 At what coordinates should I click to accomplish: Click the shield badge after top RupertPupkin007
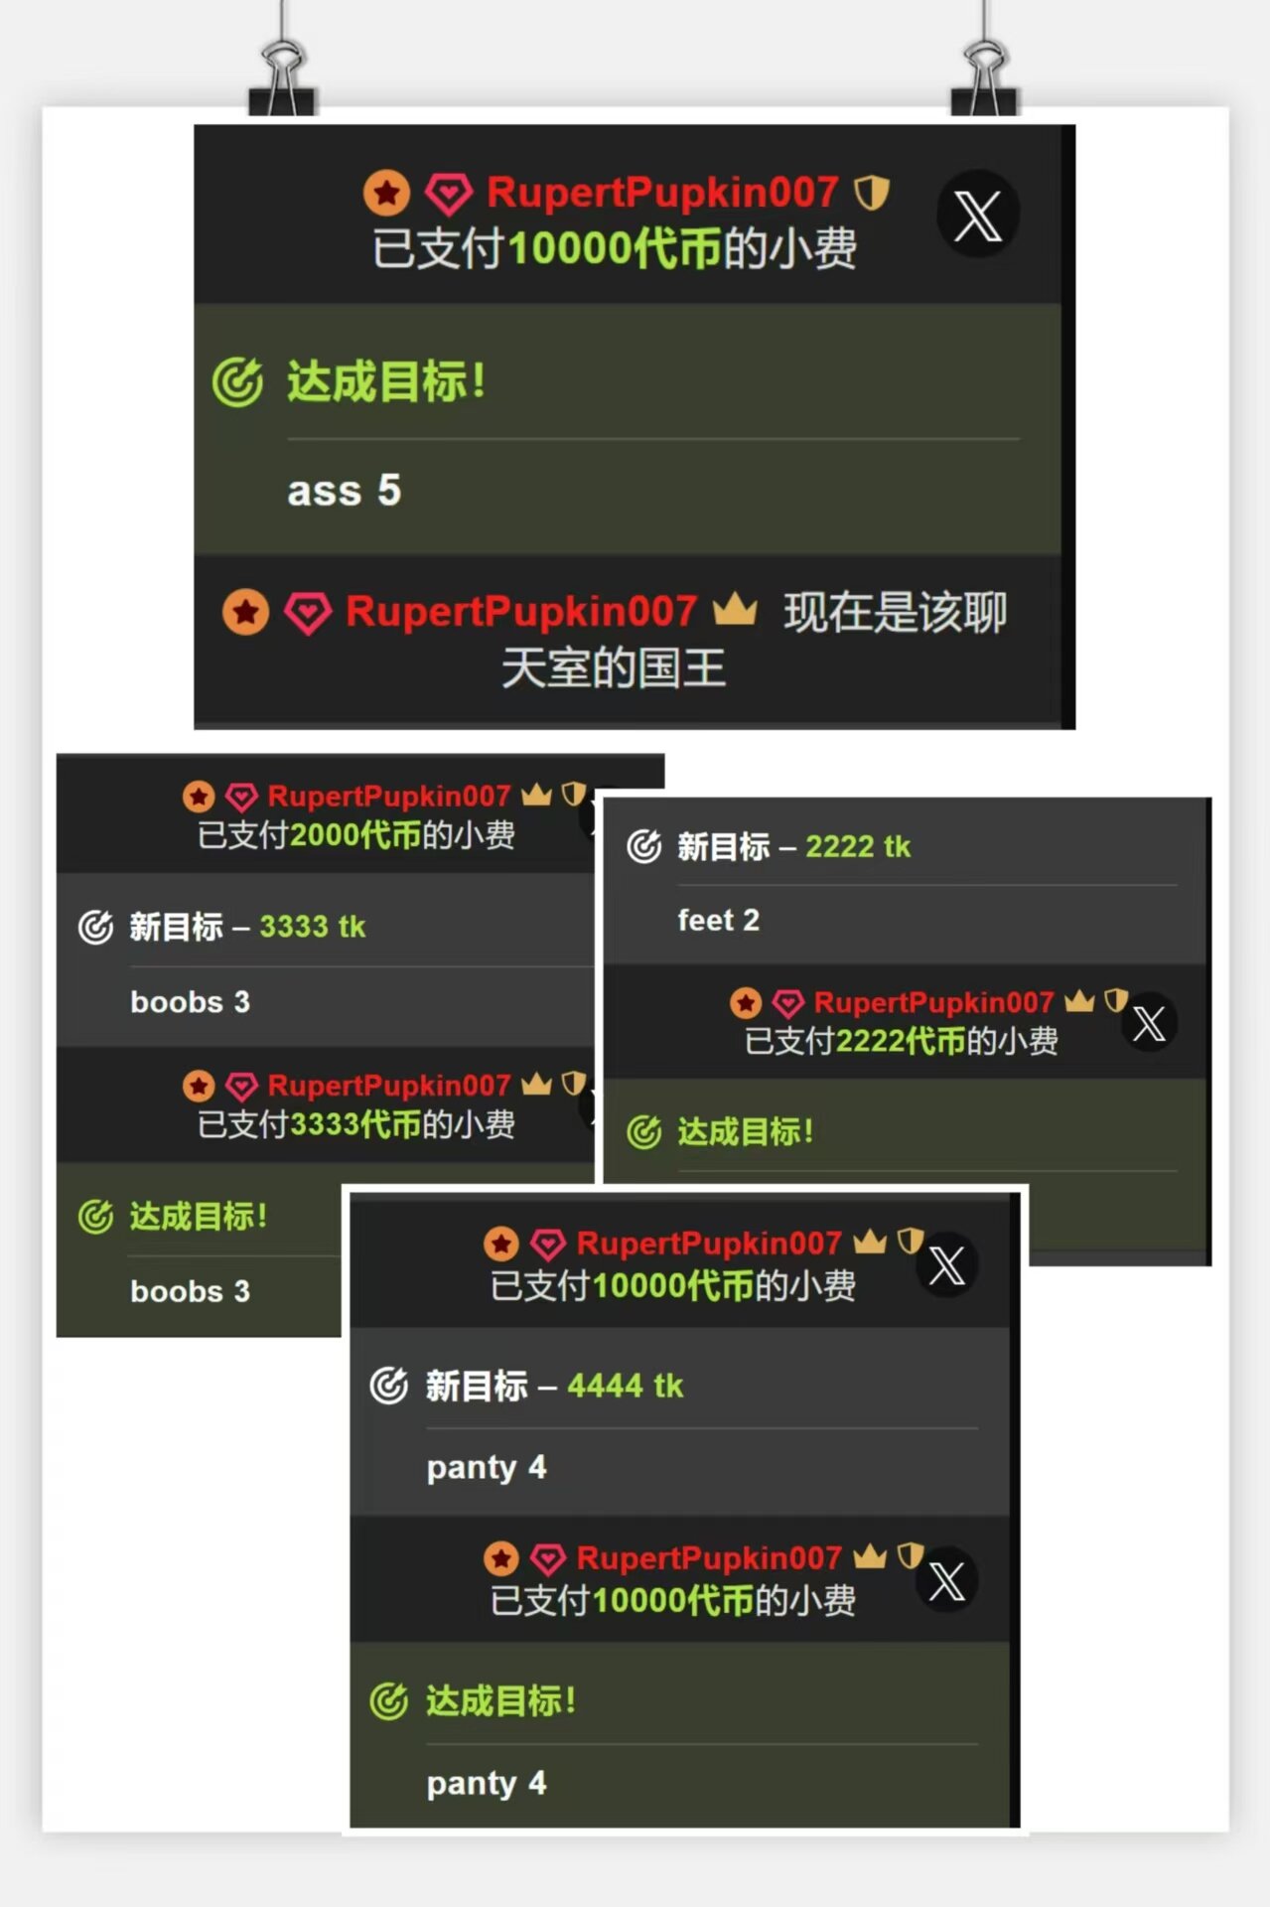(872, 192)
